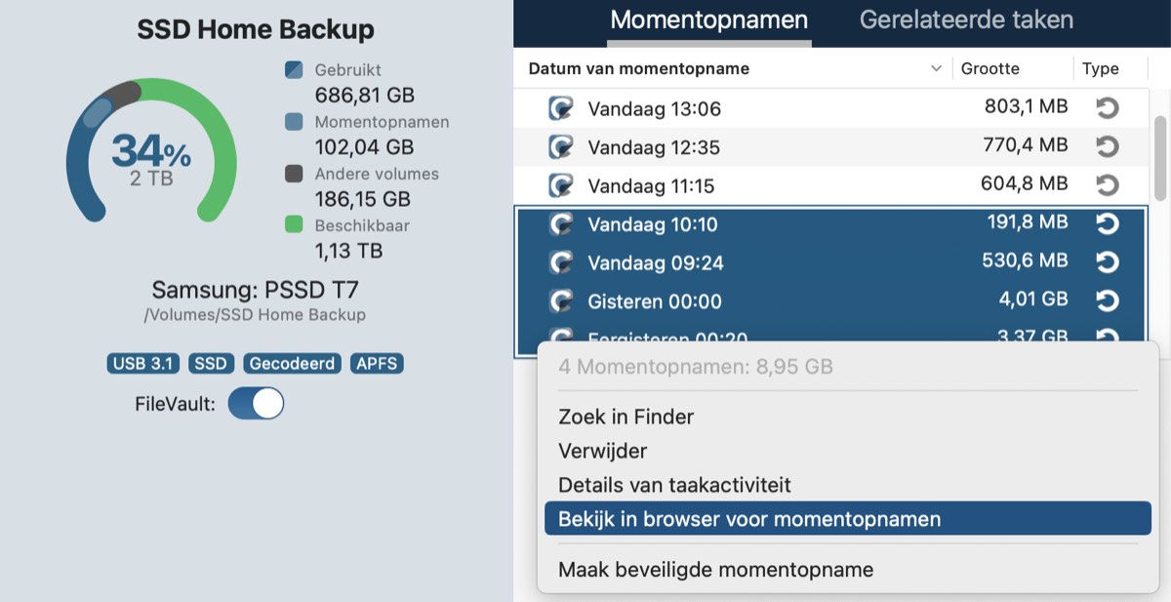Click restore type icon for Vandaag 10:10
The height and width of the screenshot is (602, 1171).
click(1107, 223)
